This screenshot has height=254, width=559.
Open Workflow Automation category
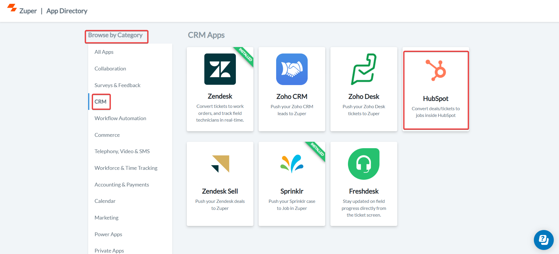click(120, 118)
